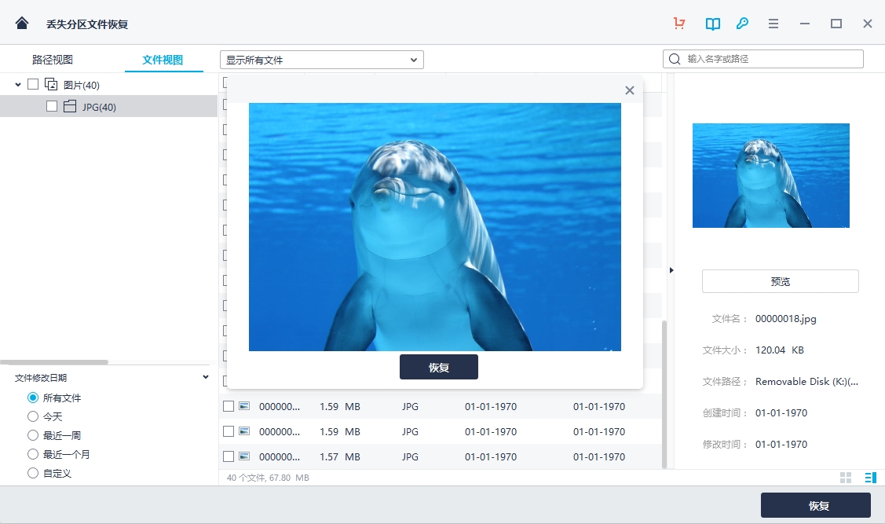Switch to thumbnail grid view

click(846, 478)
